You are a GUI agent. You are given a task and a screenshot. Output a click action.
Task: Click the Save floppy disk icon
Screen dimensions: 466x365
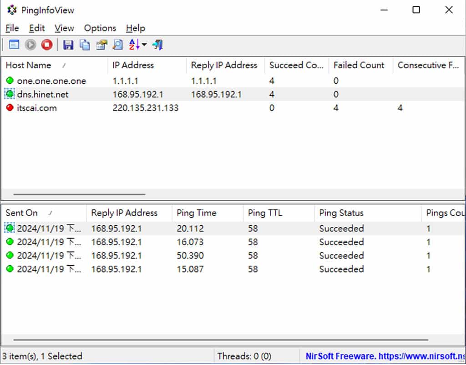(68, 45)
